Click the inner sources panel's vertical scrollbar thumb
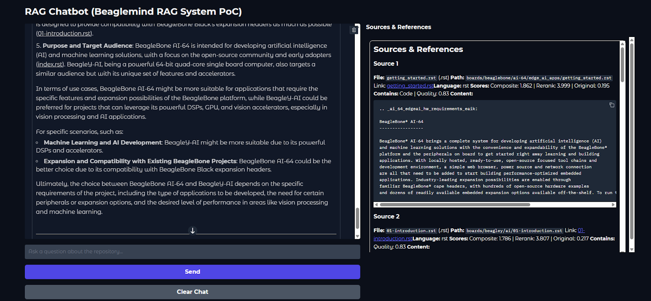This screenshot has height=301, width=651. tap(622, 65)
